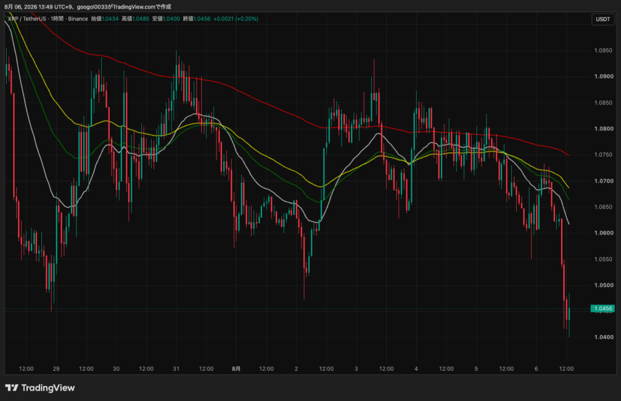Screen dimensions: 621x401
Task: Click the 1時間 interval label
Action: (x=57, y=19)
